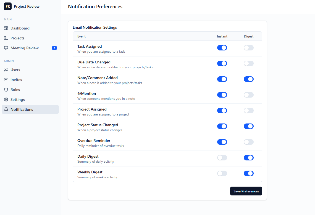
Task: Turn off Instant for Overdue Reminder
Action: [x=222, y=142]
